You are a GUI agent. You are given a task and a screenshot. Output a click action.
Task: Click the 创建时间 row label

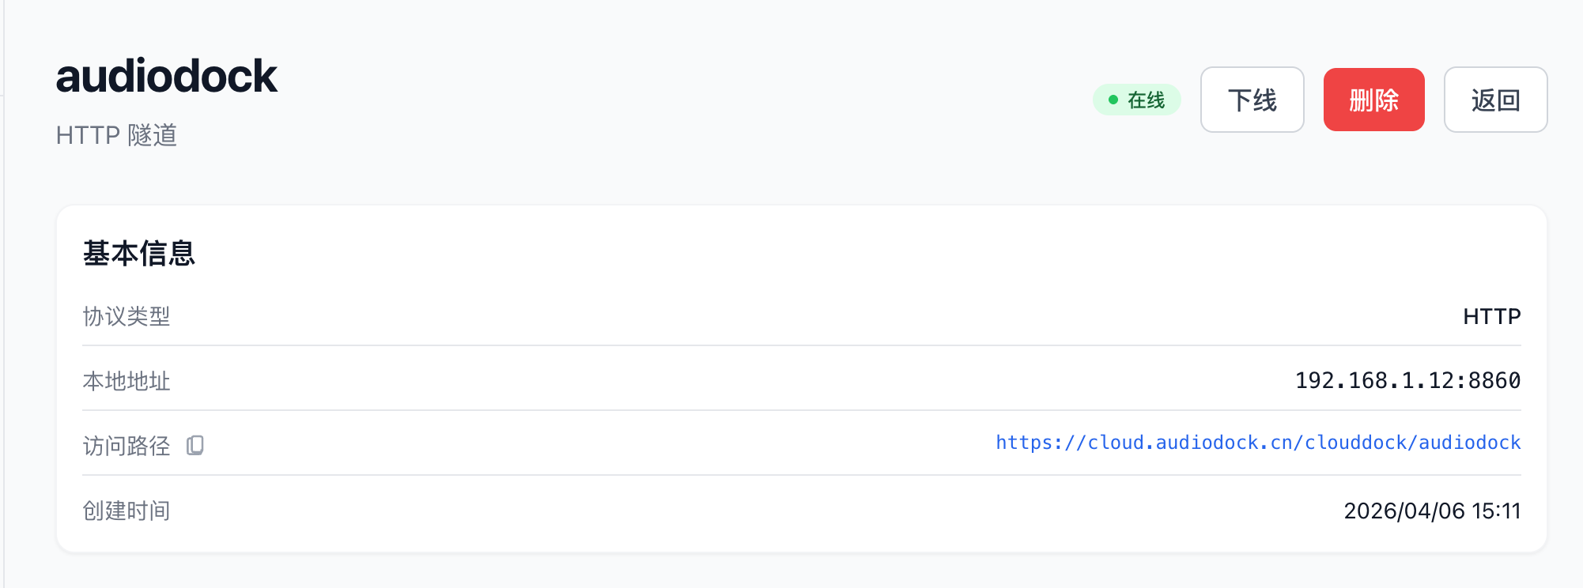(x=127, y=511)
